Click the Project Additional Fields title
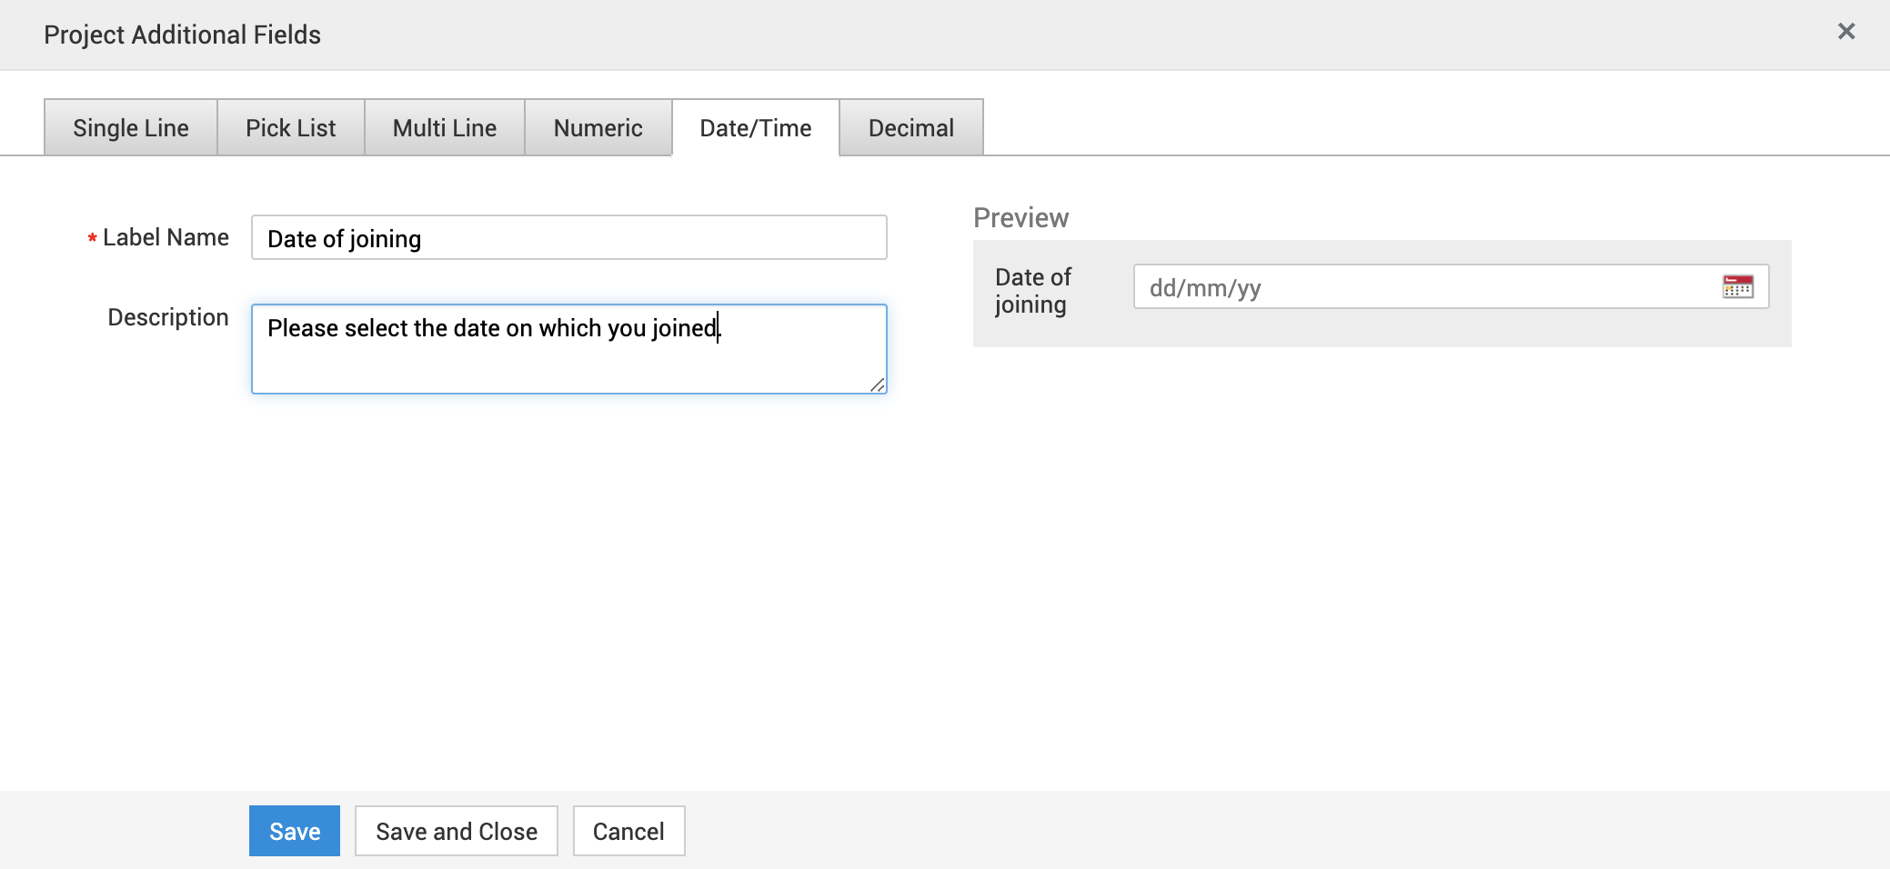Viewport: 1890px width, 869px height. pyautogui.click(x=182, y=35)
